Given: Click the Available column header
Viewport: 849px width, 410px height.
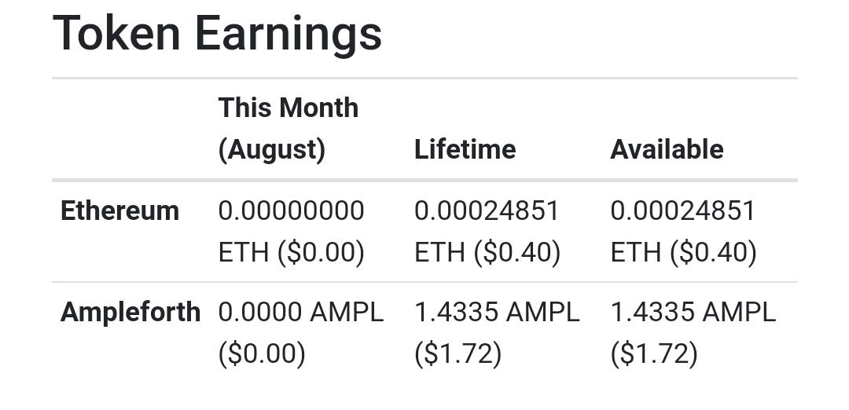Looking at the screenshot, I should (x=667, y=149).
